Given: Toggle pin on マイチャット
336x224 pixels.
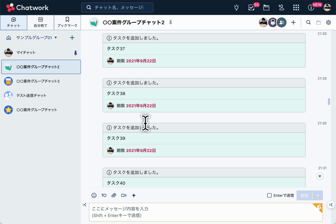Looking at the screenshot, I should 76,53.
